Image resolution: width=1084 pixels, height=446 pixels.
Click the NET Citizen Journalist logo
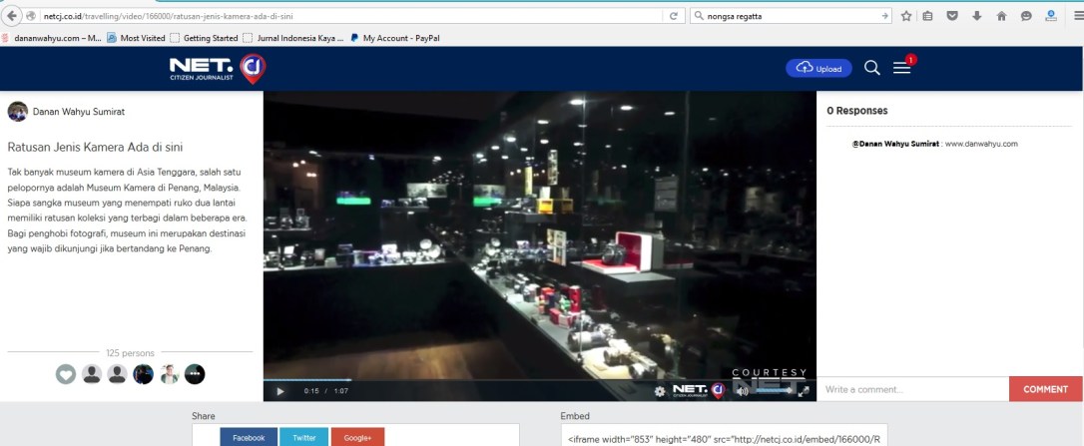point(218,69)
